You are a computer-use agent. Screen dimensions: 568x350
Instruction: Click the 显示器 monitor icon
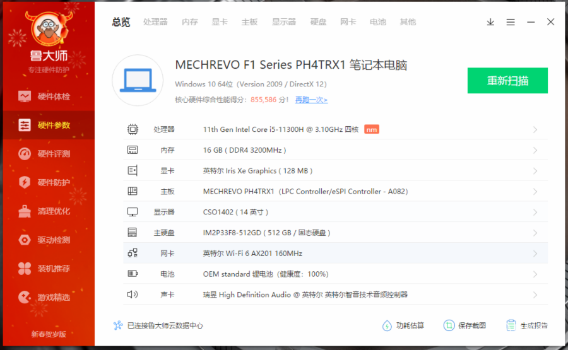point(133,212)
